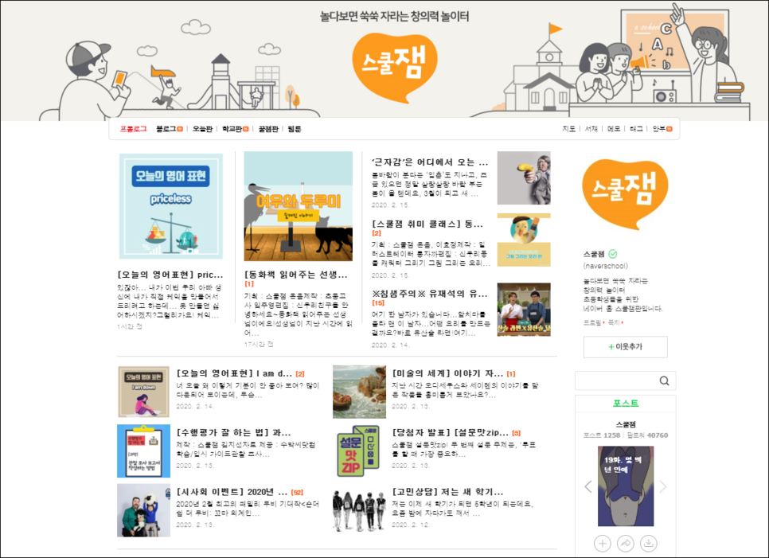Open the [시사회 이벤트] 2020년 post
This screenshot has width=769, height=558.
click(x=232, y=492)
